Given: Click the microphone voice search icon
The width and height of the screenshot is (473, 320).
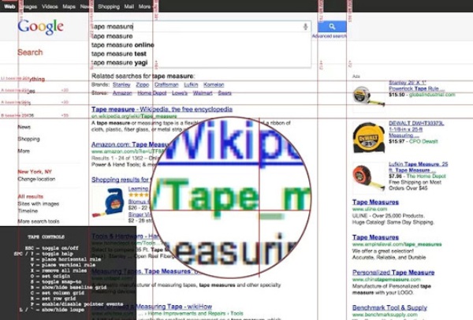Looking at the screenshot, I should tap(305, 26).
